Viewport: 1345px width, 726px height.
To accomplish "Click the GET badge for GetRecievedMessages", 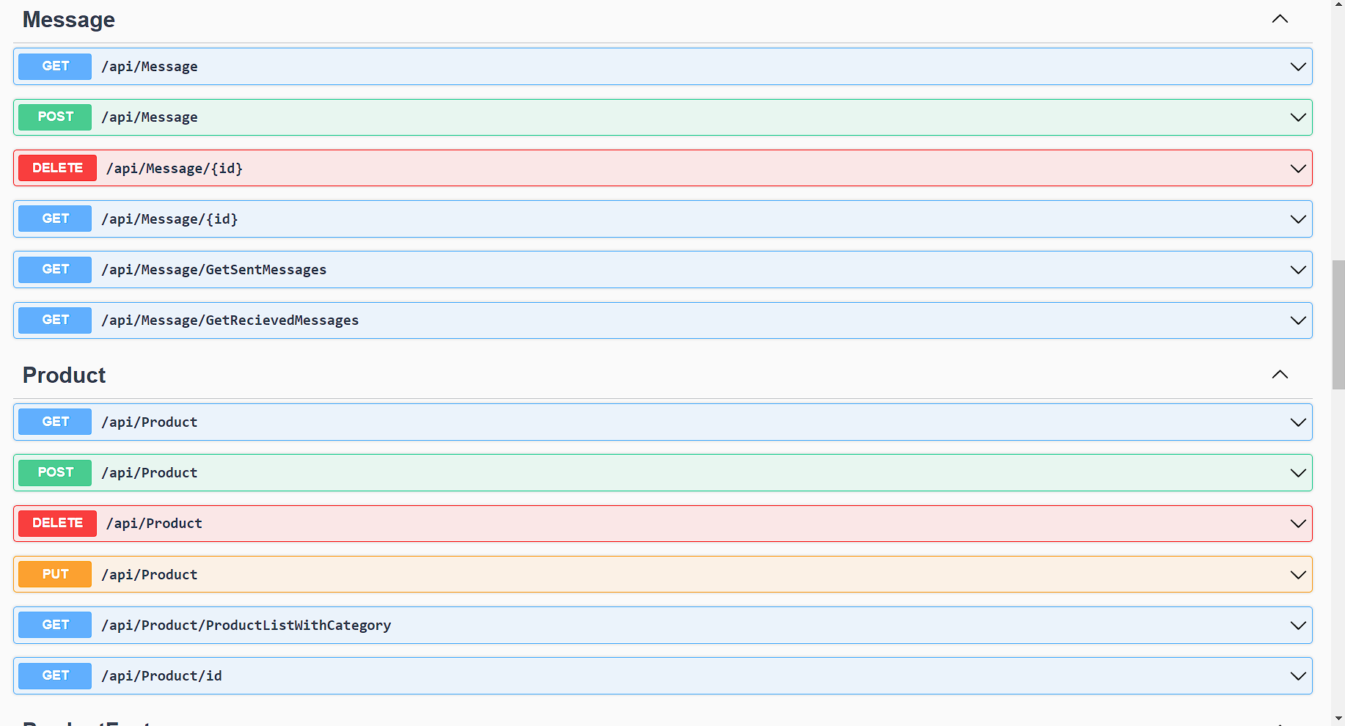I will 55,320.
